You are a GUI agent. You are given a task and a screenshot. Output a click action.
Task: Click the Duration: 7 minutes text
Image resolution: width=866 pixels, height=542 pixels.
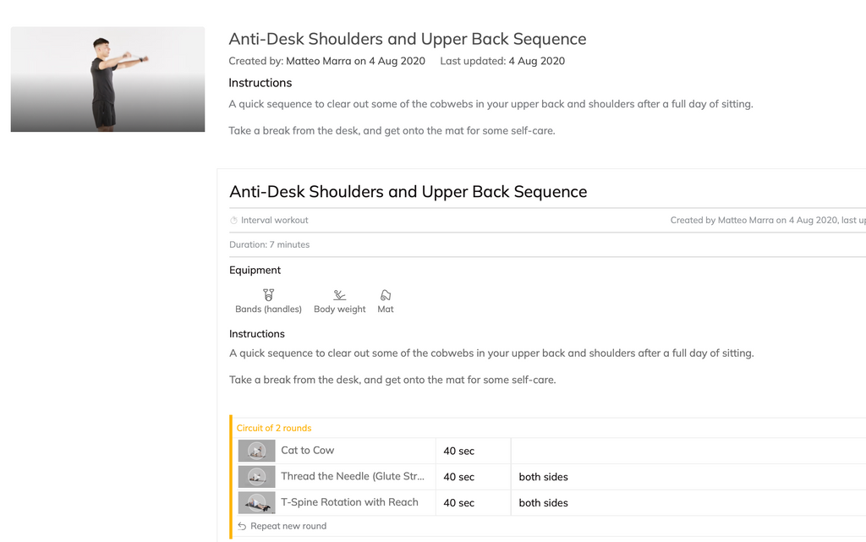click(x=270, y=245)
